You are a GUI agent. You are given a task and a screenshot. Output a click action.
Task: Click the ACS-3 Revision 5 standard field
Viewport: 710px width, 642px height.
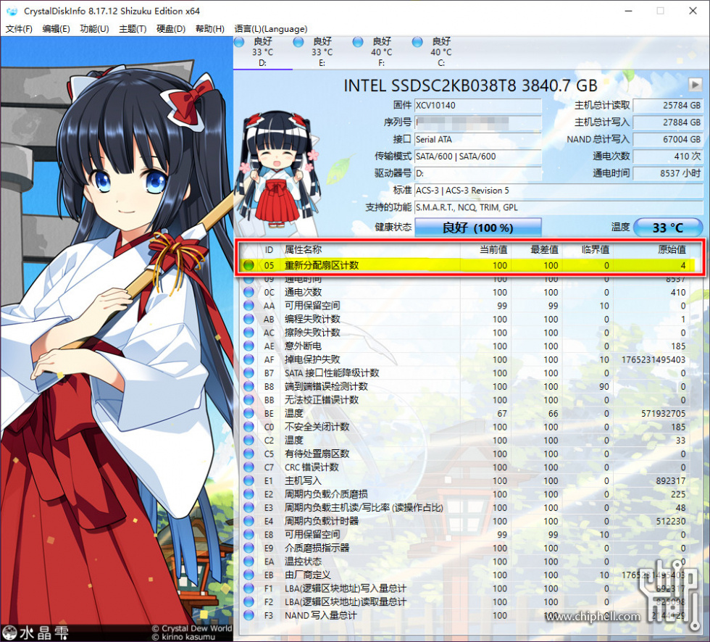559,191
